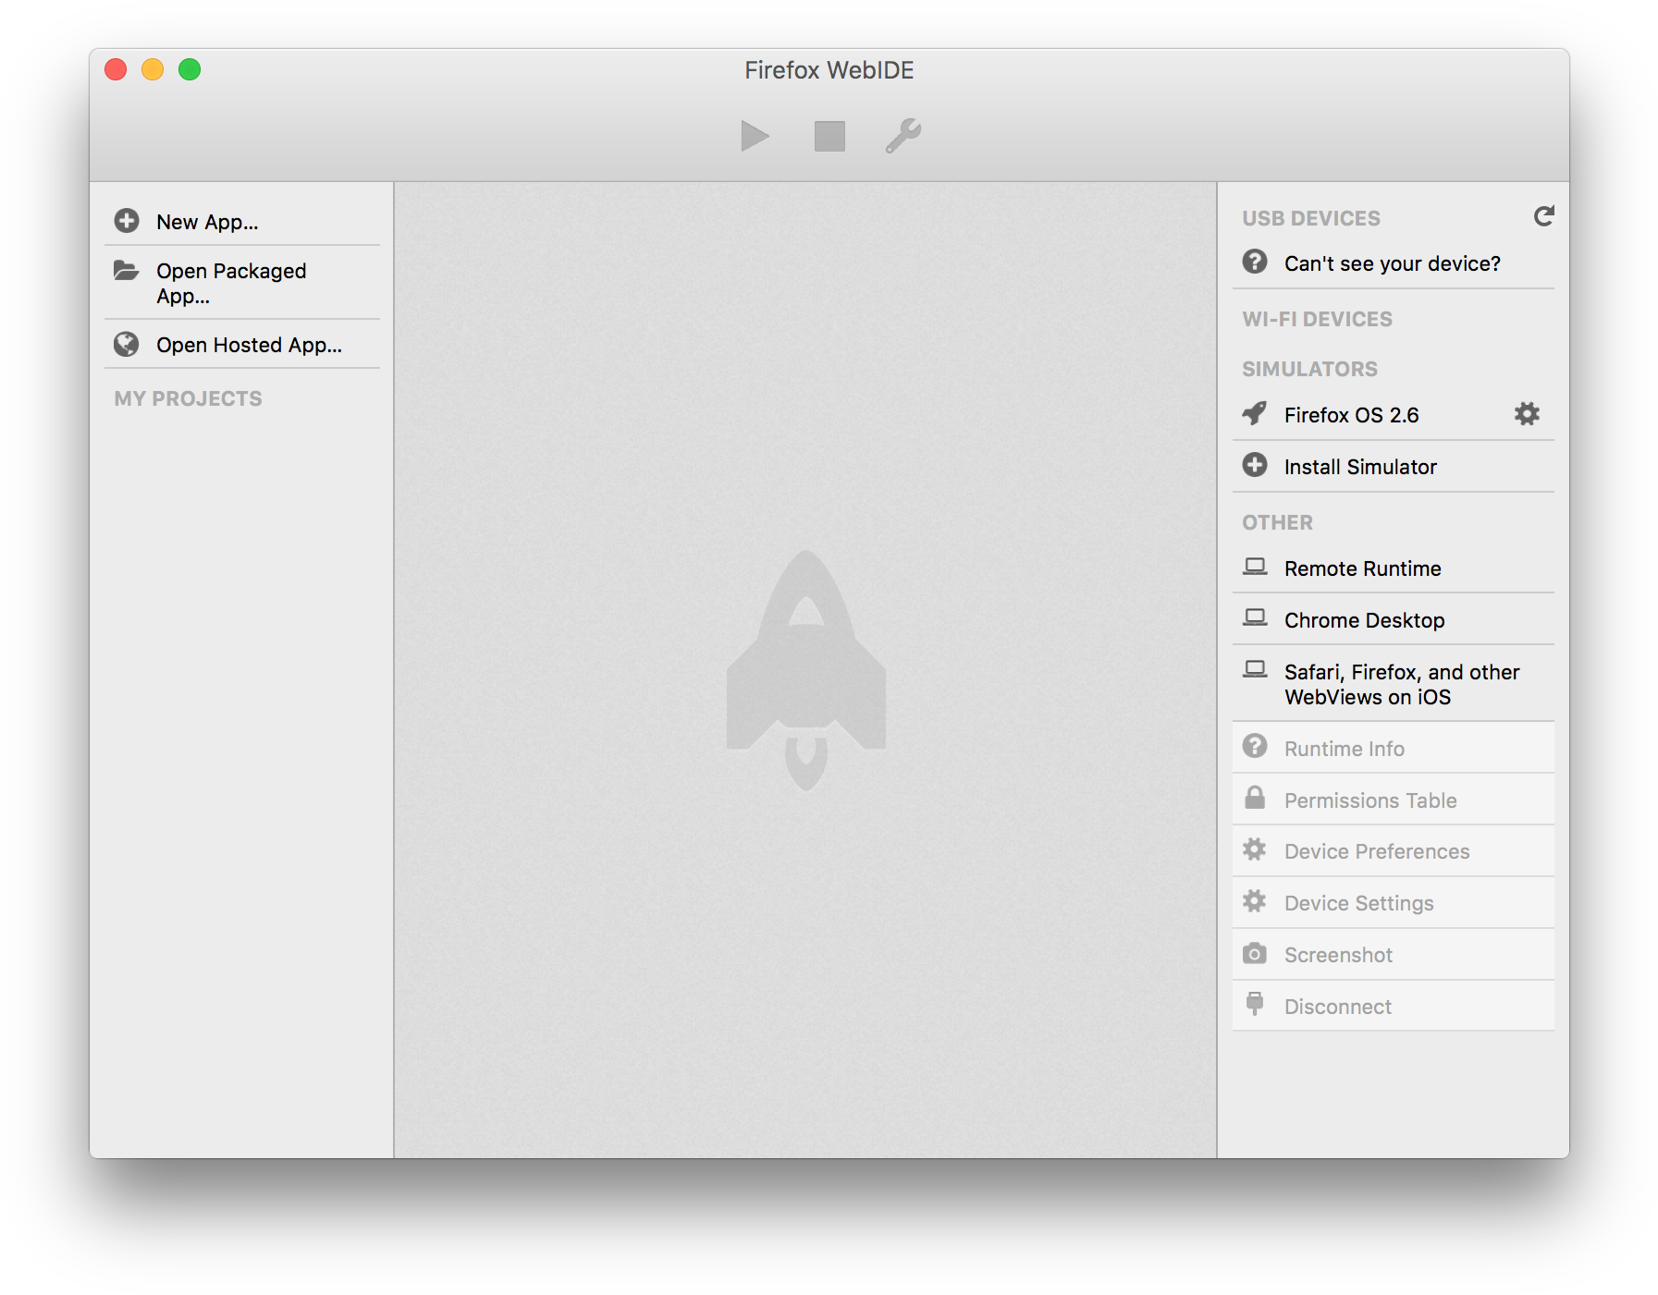1658x1295 pixels.
Task: Connect to Remote Runtime
Action: pyautogui.click(x=1393, y=568)
